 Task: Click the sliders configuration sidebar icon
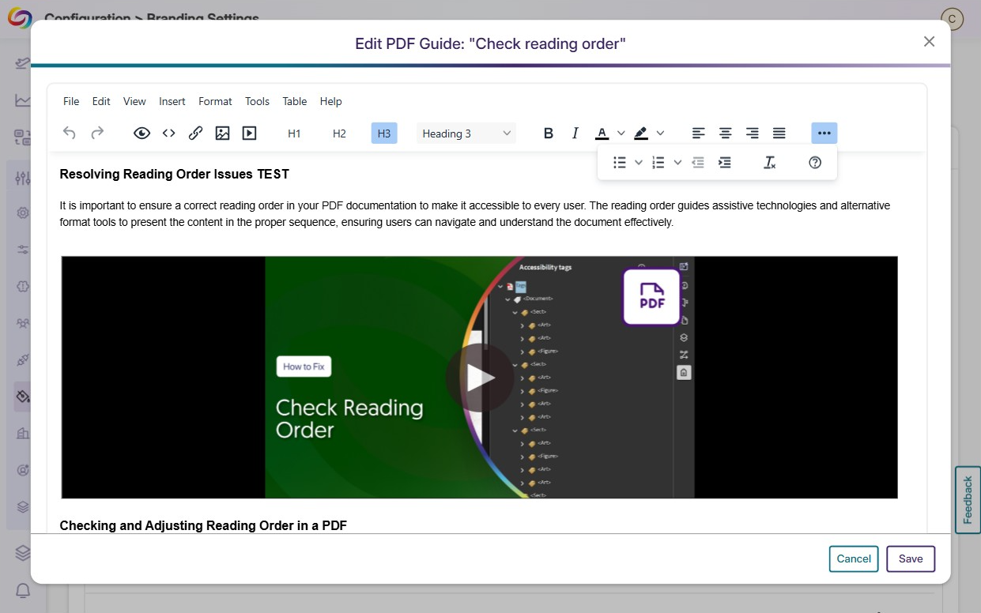pyautogui.click(x=23, y=250)
